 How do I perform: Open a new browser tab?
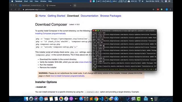[x=75, y=5]
